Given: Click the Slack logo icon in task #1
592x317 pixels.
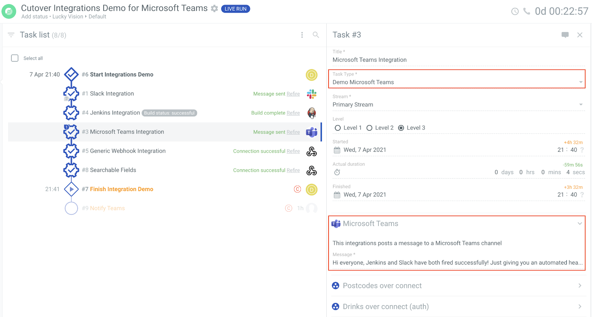Looking at the screenshot, I should coord(312,94).
